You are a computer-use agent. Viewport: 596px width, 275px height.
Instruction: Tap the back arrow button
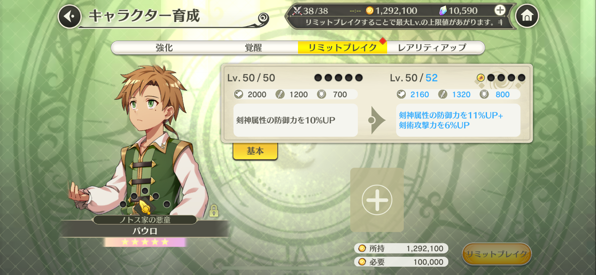70,16
